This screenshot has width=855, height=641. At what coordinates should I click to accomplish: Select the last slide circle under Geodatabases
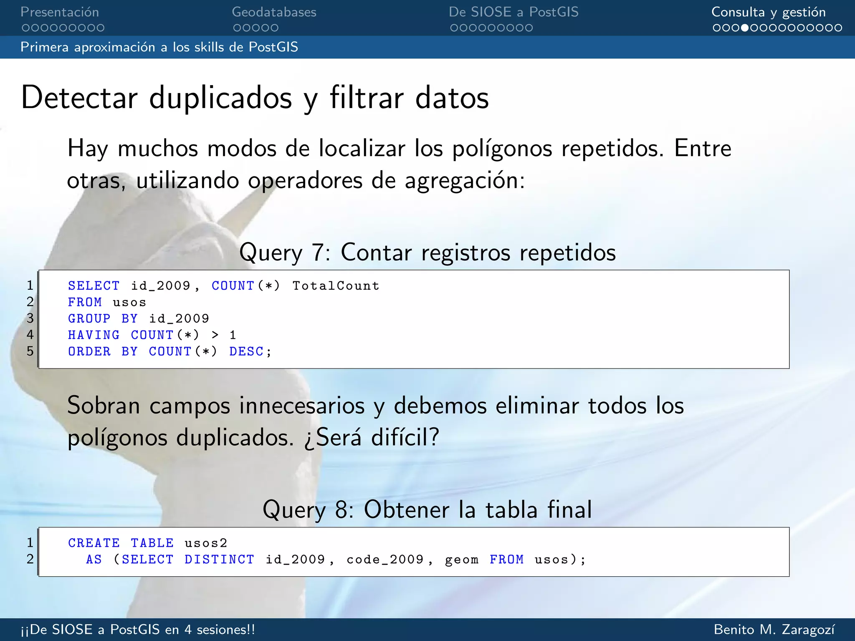pyautogui.click(x=274, y=28)
